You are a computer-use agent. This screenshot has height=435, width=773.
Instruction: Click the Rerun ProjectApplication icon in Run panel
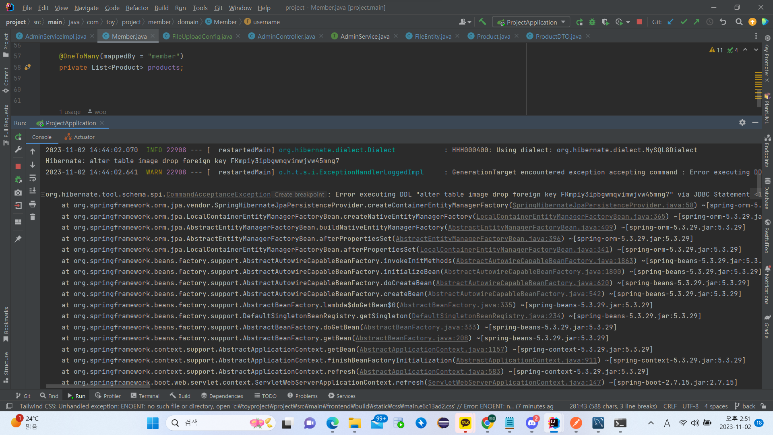point(18,137)
